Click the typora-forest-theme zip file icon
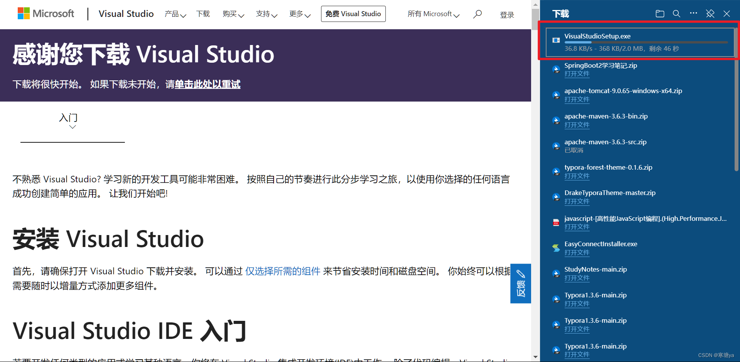This screenshot has width=740, height=362. coord(556,172)
